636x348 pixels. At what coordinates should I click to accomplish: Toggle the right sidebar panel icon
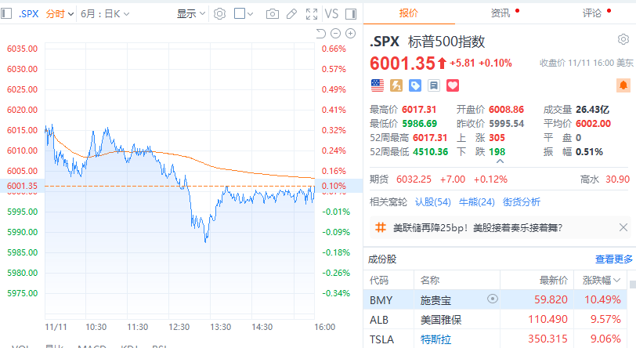(352, 13)
